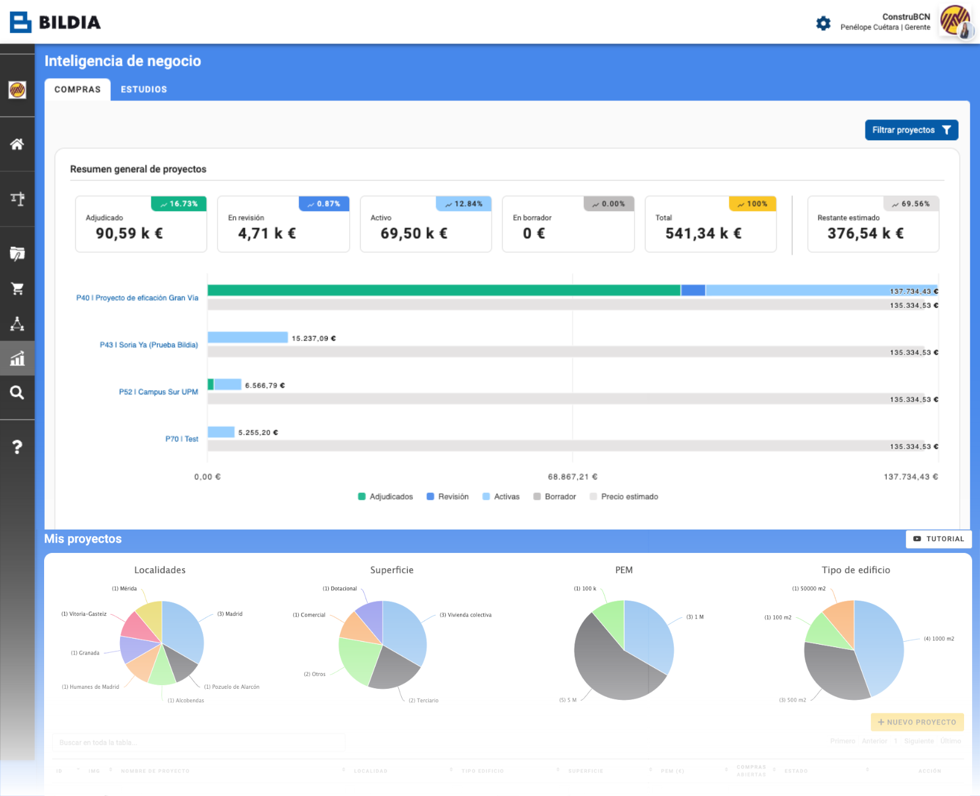Focus the search table input field

pos(199,742)
